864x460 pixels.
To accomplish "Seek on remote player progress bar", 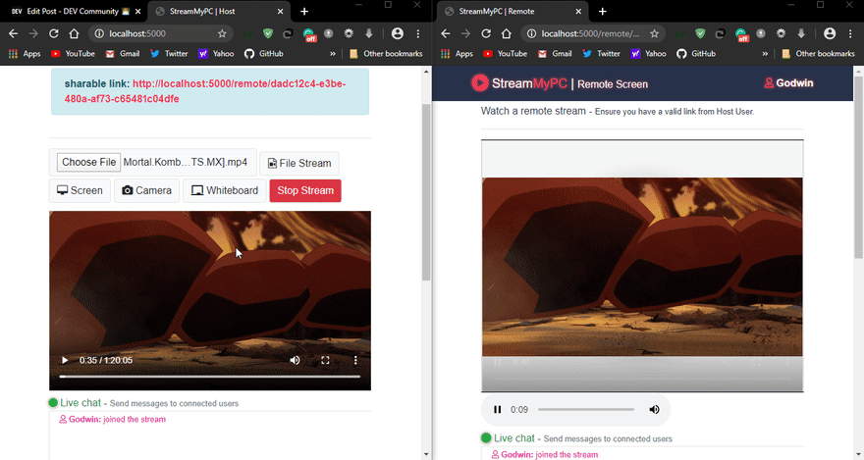I will pos(586,409).
